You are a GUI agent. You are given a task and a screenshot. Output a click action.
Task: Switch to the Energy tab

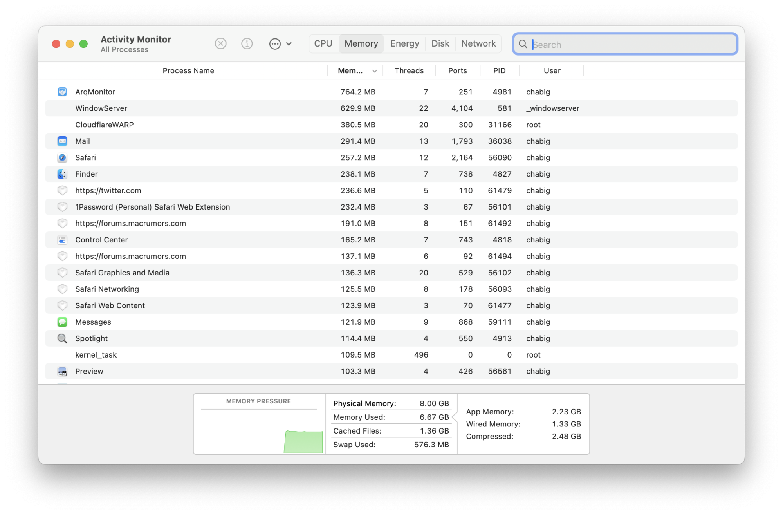[404, 43]
